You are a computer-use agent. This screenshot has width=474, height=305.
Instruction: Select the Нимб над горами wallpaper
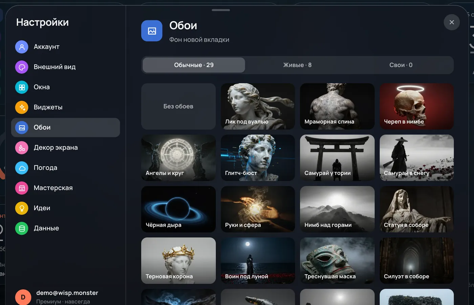point(337,209)
